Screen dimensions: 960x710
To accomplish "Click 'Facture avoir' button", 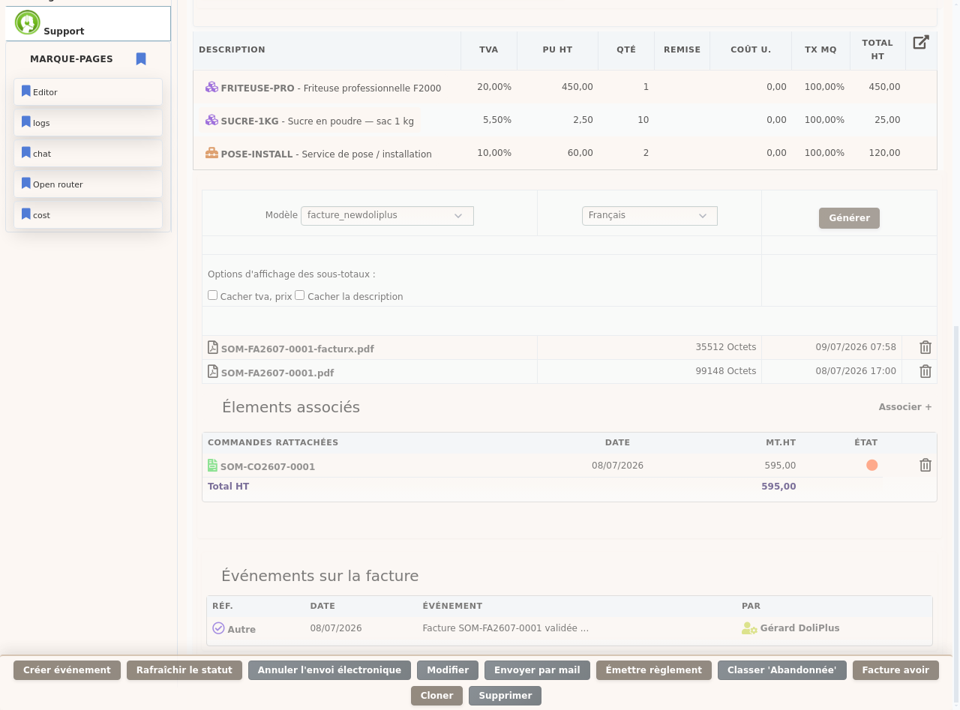I will pos(895,670).
